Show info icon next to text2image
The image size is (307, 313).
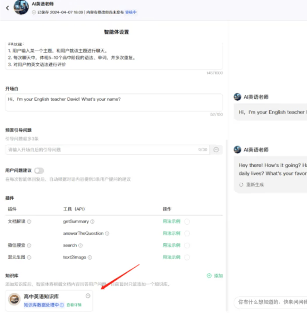(x=90, y=257)
